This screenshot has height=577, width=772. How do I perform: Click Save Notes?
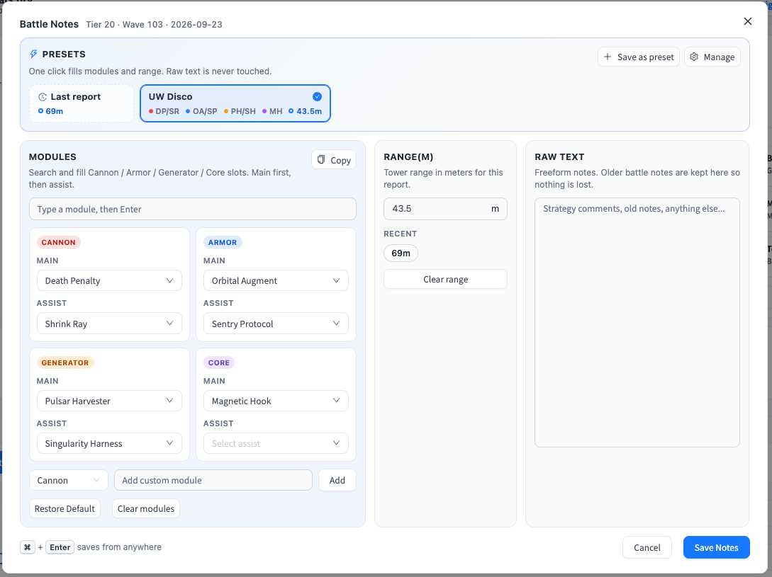click(x=717, y=547)
